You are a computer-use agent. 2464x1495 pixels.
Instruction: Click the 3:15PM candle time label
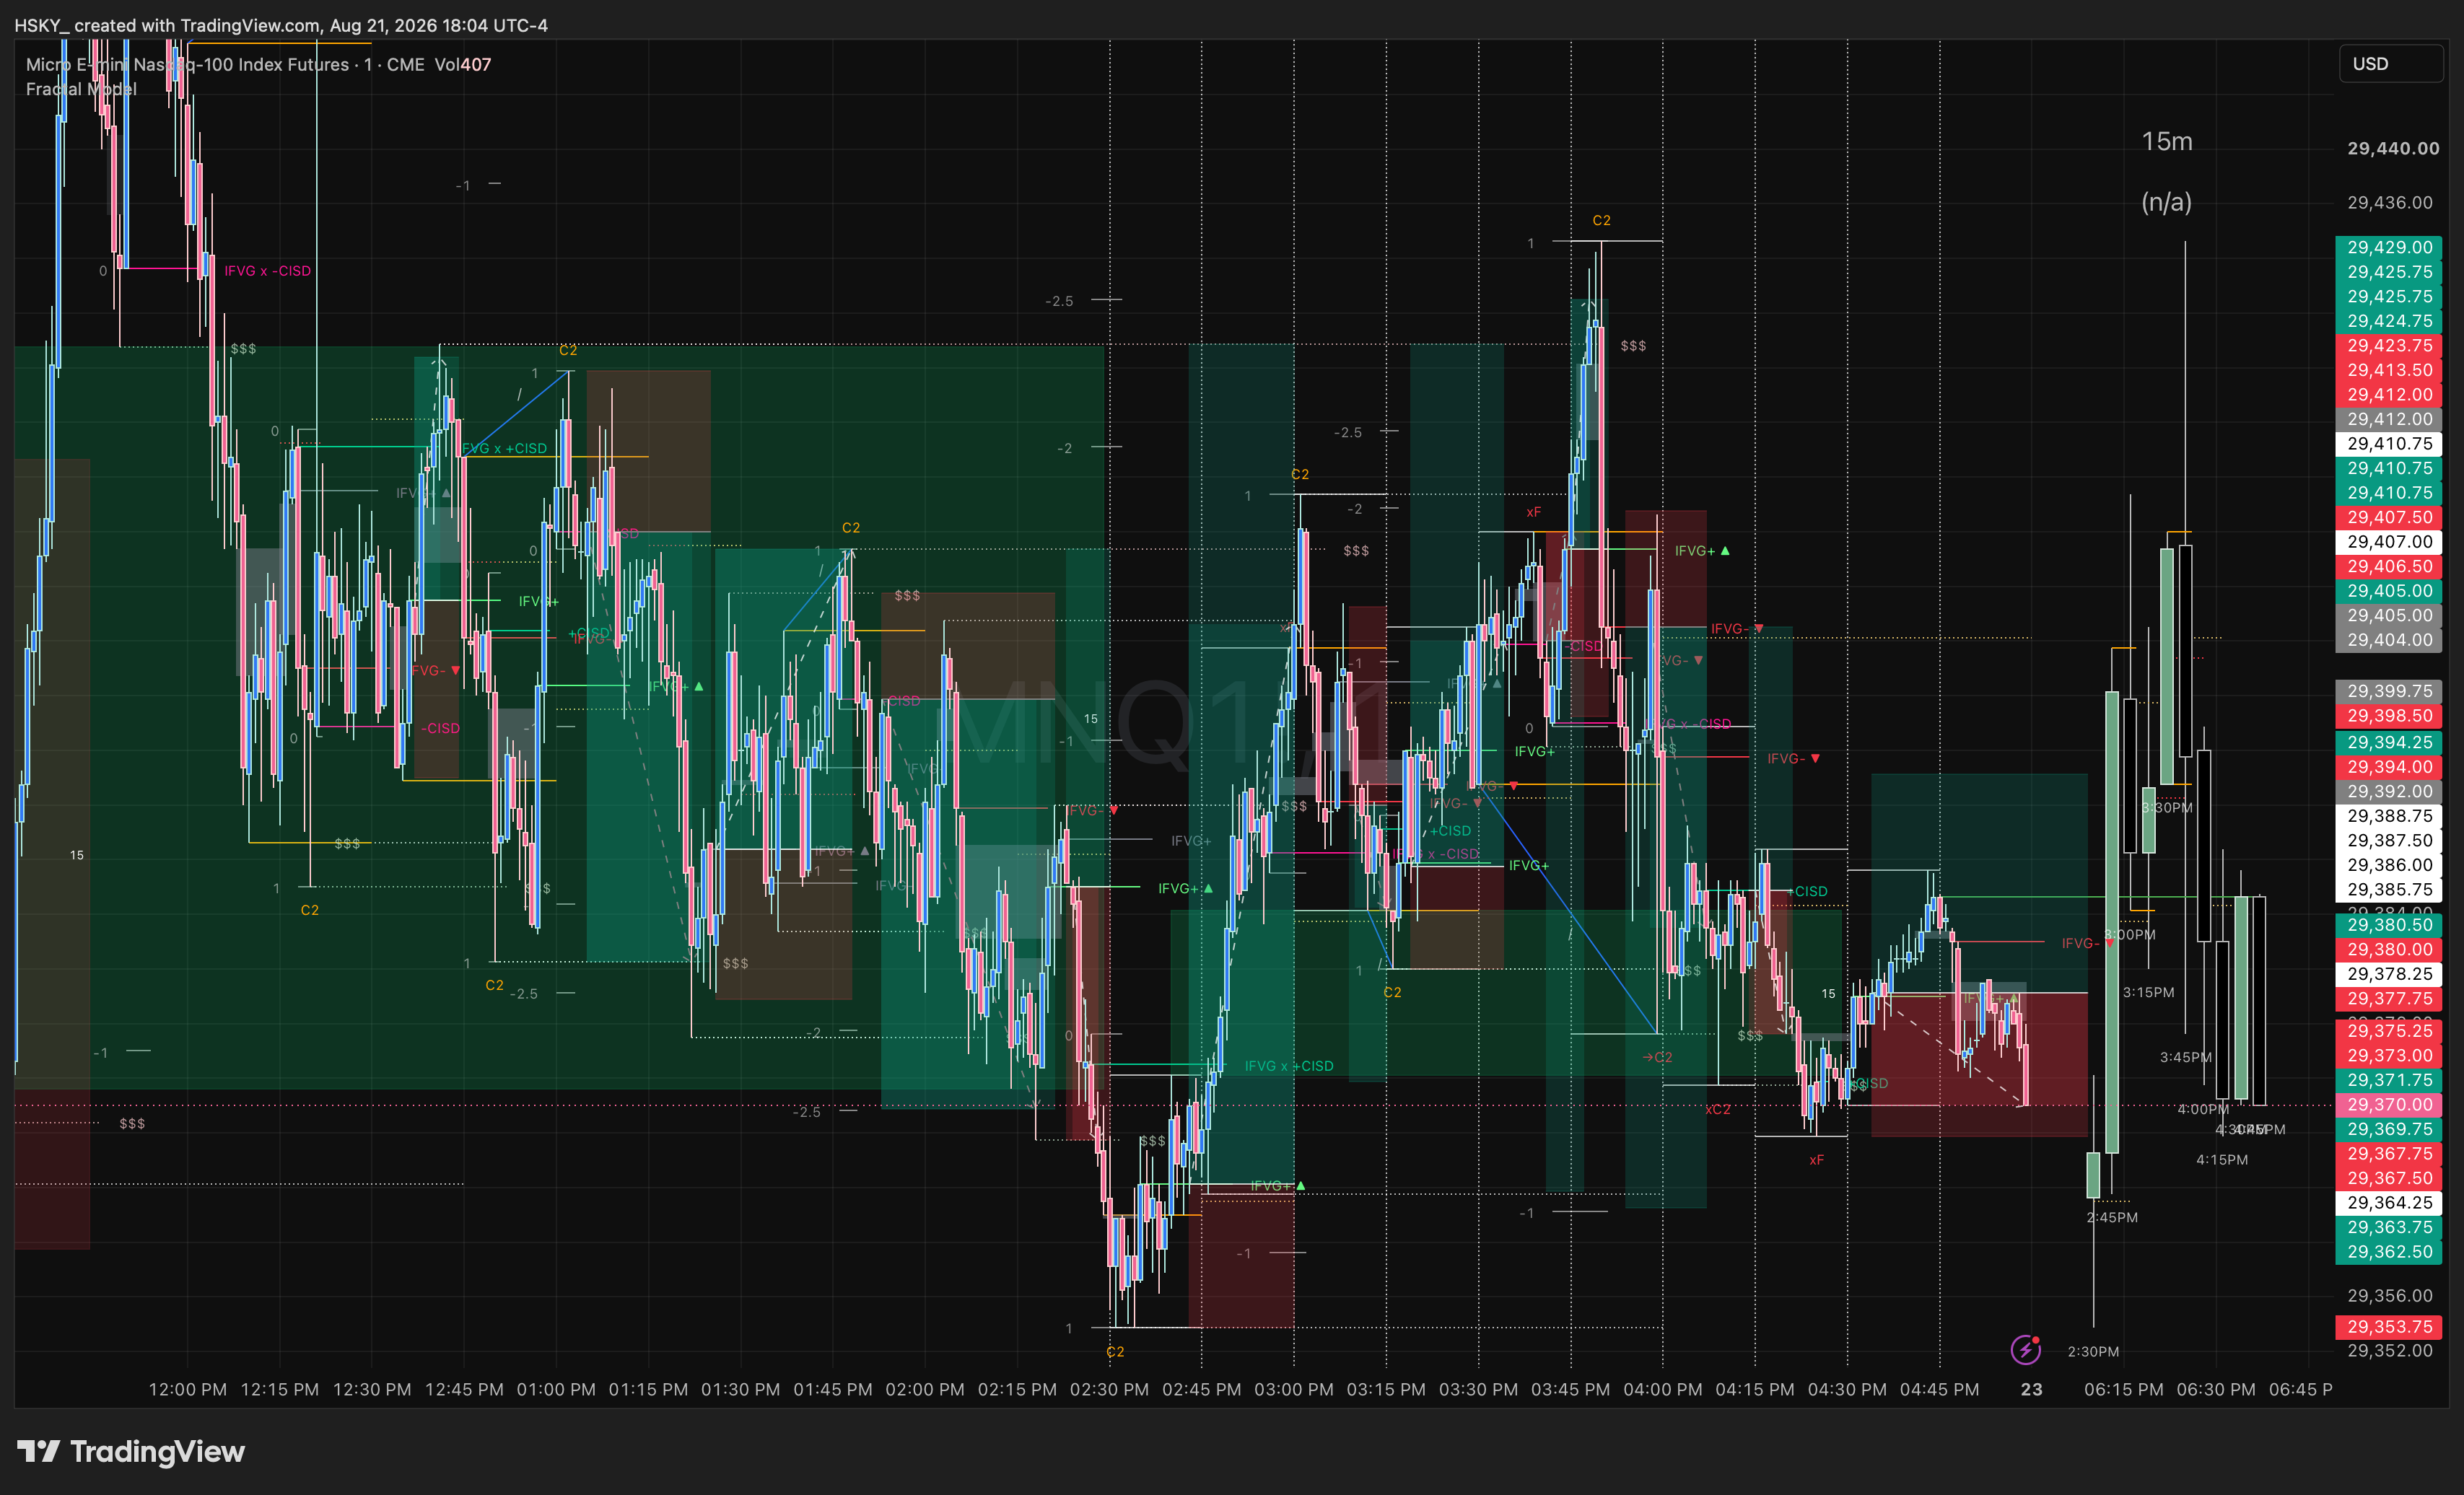[x=2148, y=992]
